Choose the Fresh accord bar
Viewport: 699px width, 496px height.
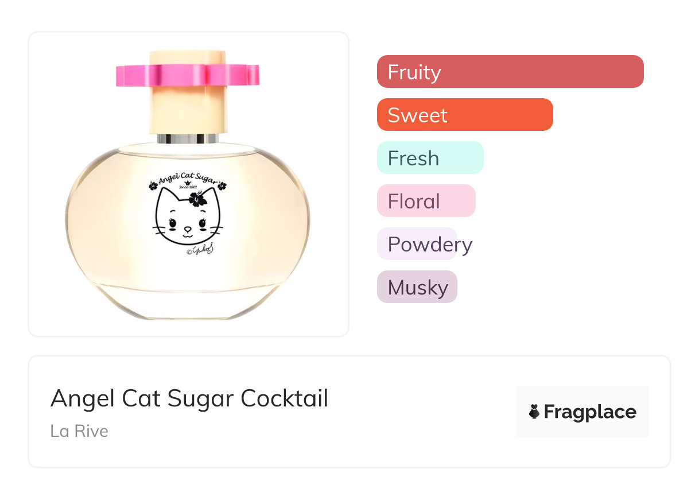[430, 158]
